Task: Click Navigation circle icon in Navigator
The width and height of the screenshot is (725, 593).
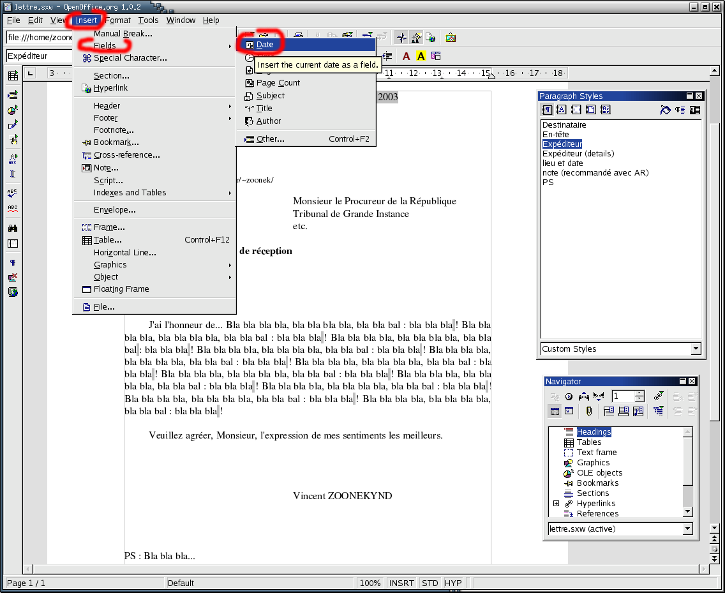Action: pos(569,396)
